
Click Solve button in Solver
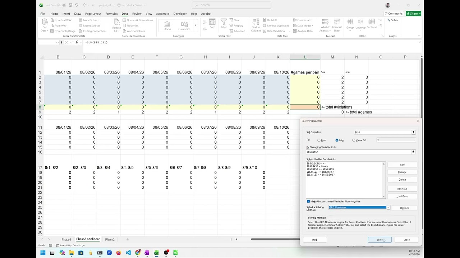click(x=379, y=240)
